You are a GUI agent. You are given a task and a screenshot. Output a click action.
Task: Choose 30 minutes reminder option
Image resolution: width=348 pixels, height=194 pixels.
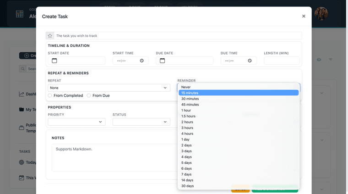click(x=239, y=99)
